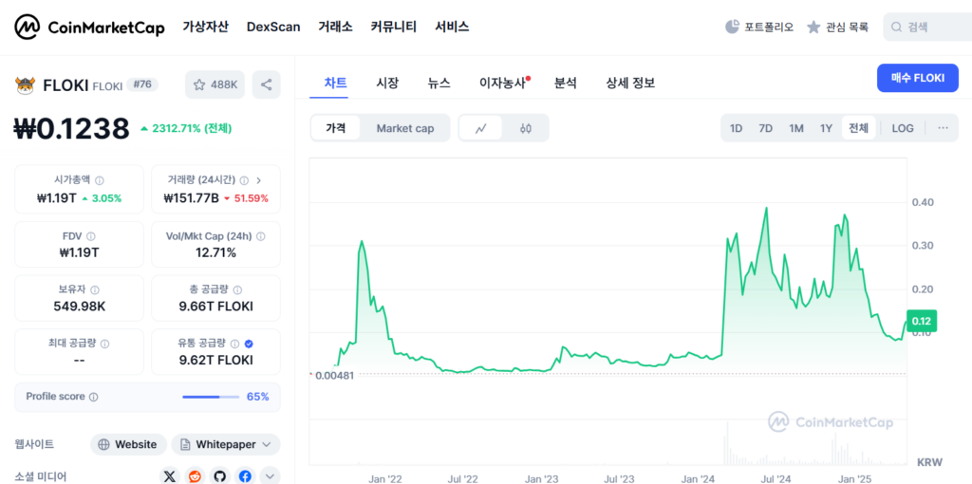Select the 차트 tab
Viewport: 972px width, 484px height.
pyautogui.click(x=335, y=83)
